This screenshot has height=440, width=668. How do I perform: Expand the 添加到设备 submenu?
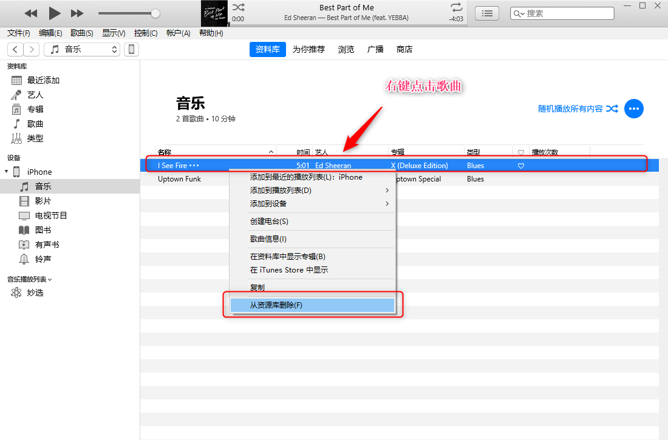click(x=312, y=203)
